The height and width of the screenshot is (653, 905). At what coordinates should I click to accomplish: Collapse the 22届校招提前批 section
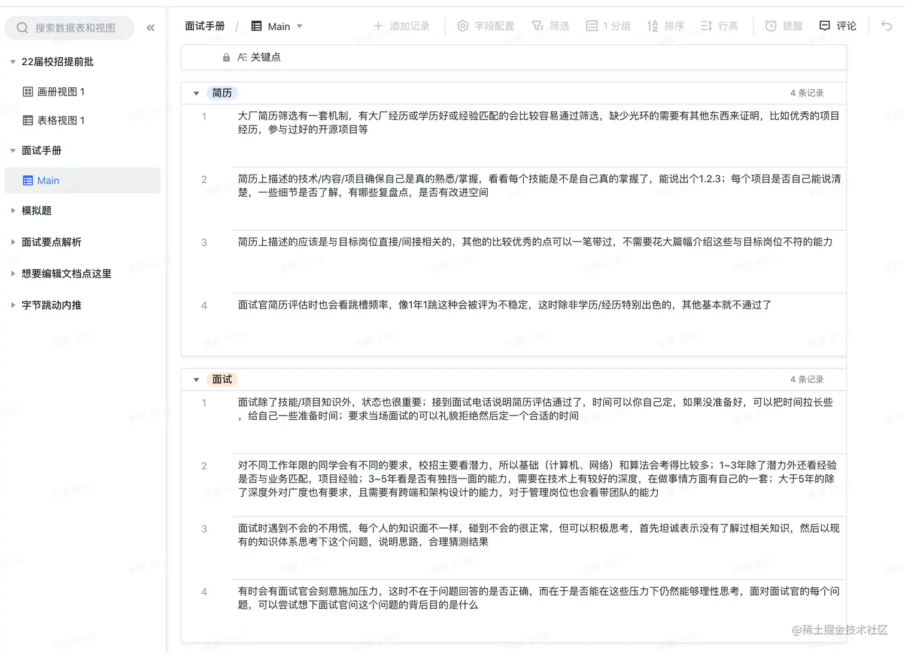pos(13,62)
